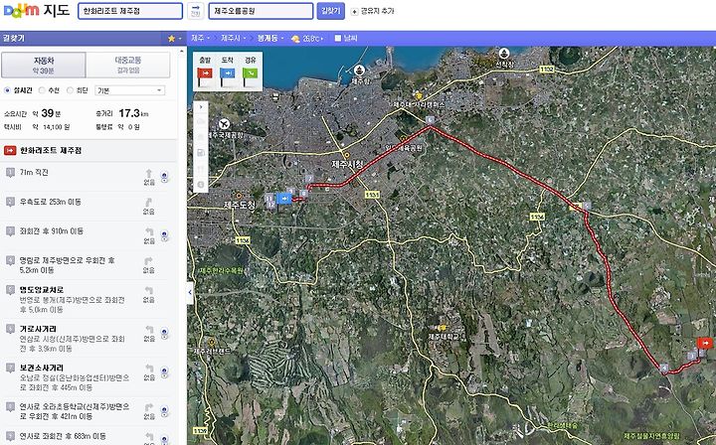Click right-turn arrow for 우측도로 253m step
Image resolution: width=716 pixels, height=445 pixels.
click(x=149, y=203)
